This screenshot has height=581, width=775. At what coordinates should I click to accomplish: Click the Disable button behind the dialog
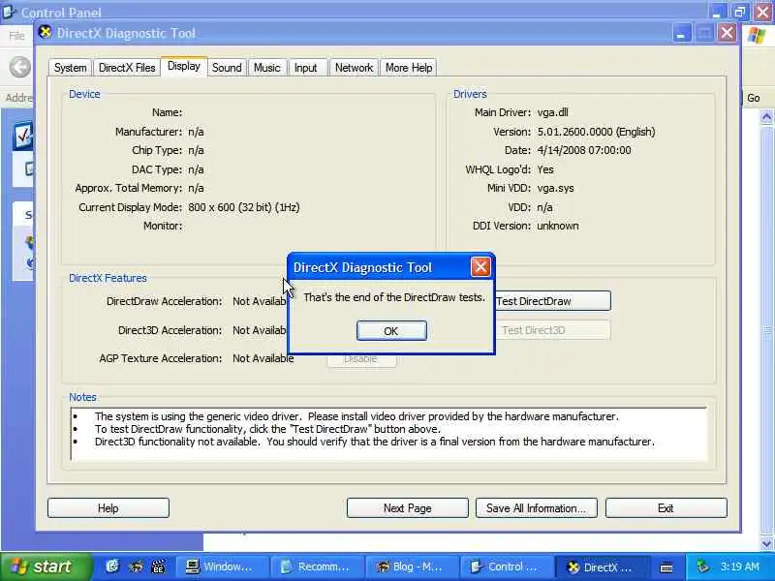point(361,360)
